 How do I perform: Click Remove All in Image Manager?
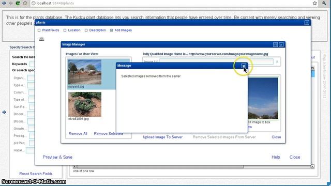coord(78,134)
